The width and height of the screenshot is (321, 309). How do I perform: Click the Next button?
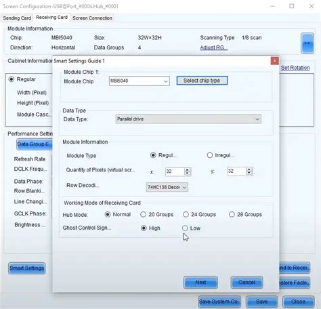200,283
